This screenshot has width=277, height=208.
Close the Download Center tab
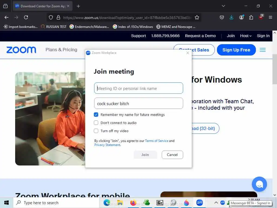pyautogui.click(x=68, y=6)
